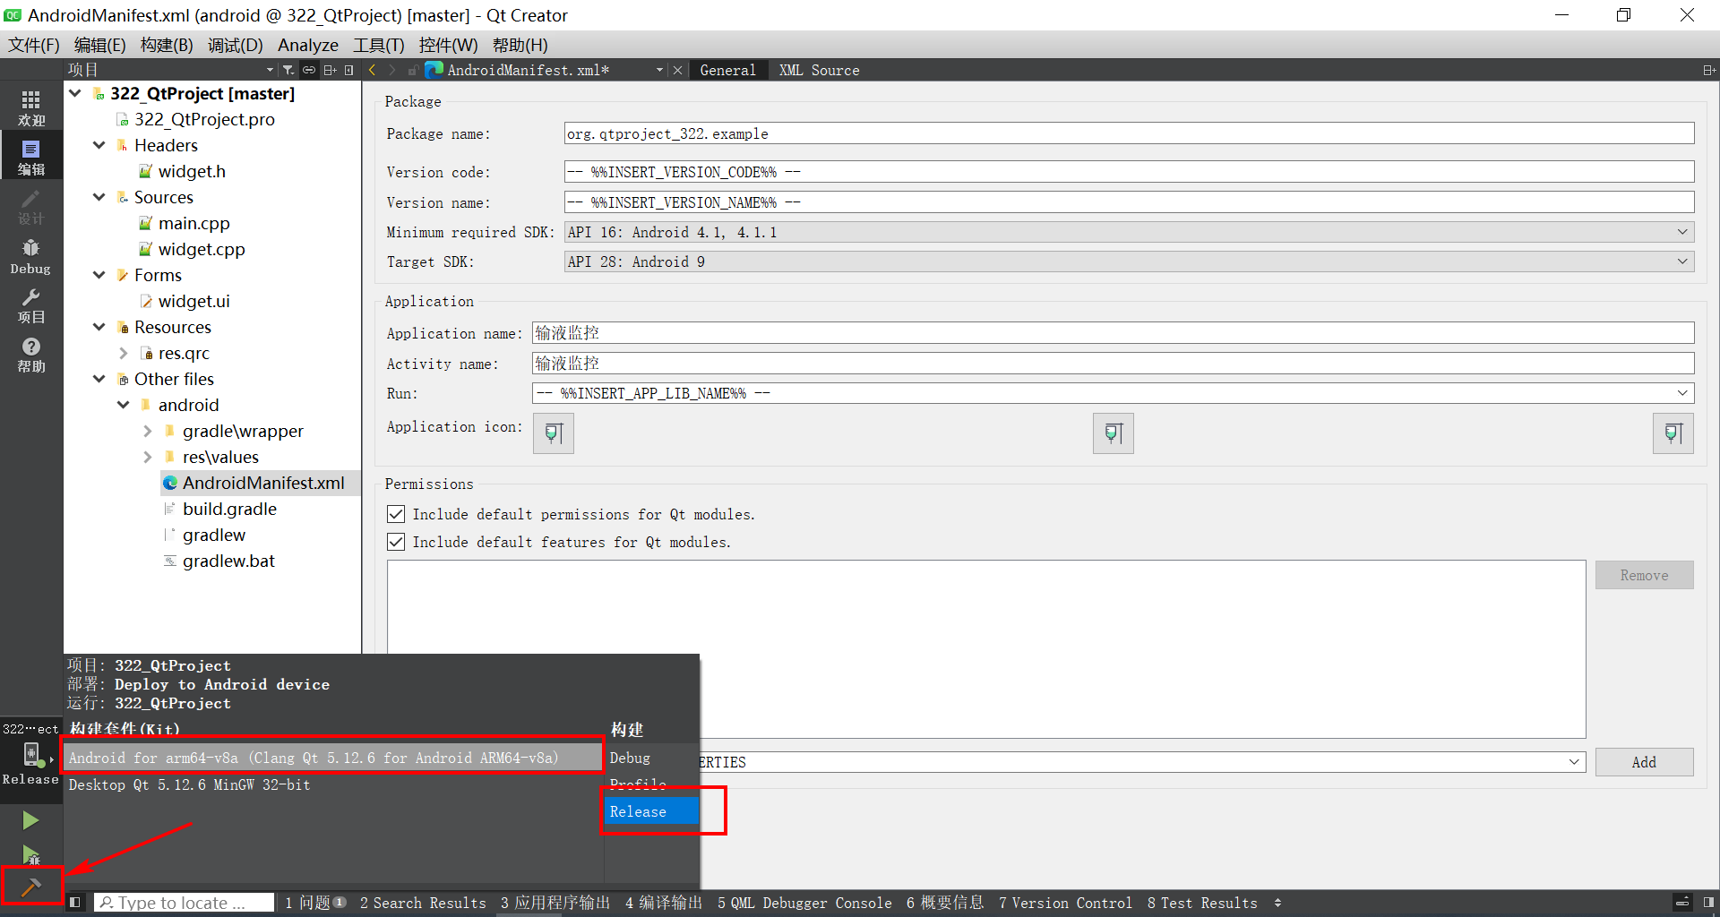
Task: Select the right application icon button
Action: (1673, 433)
